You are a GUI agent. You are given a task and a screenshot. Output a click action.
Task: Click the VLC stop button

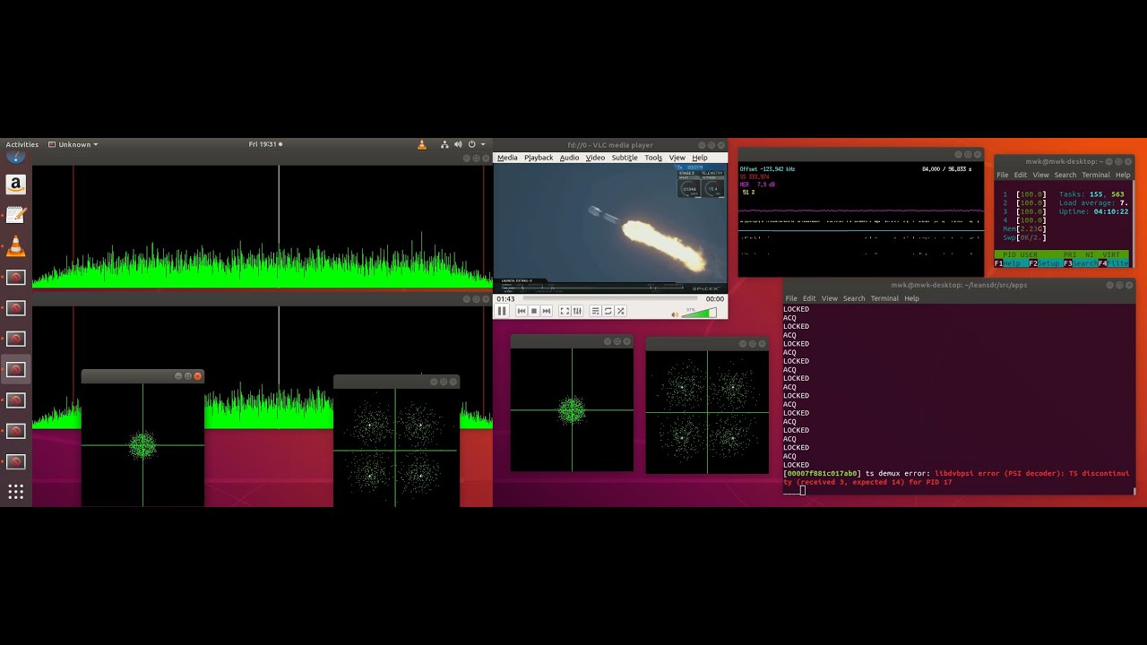click(534, 311)
